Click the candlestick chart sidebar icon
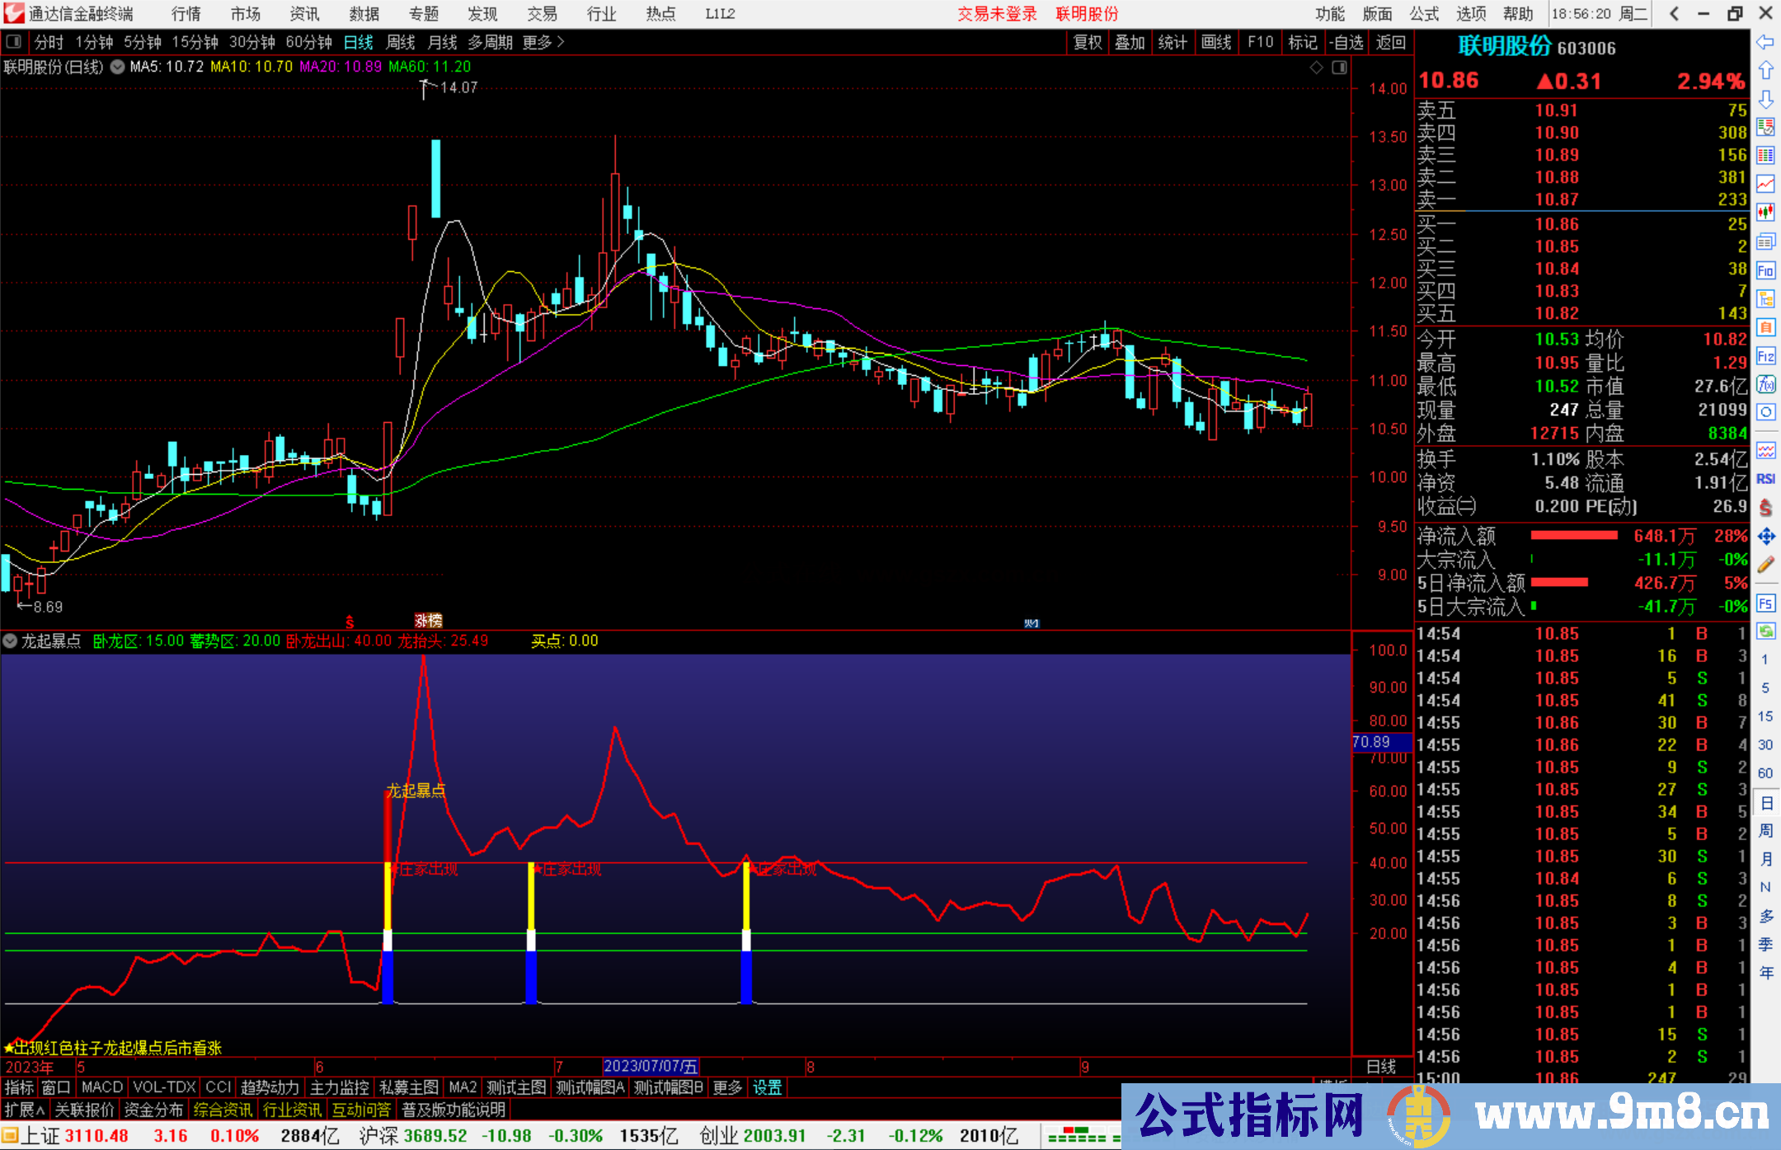 click(1765, 213)
